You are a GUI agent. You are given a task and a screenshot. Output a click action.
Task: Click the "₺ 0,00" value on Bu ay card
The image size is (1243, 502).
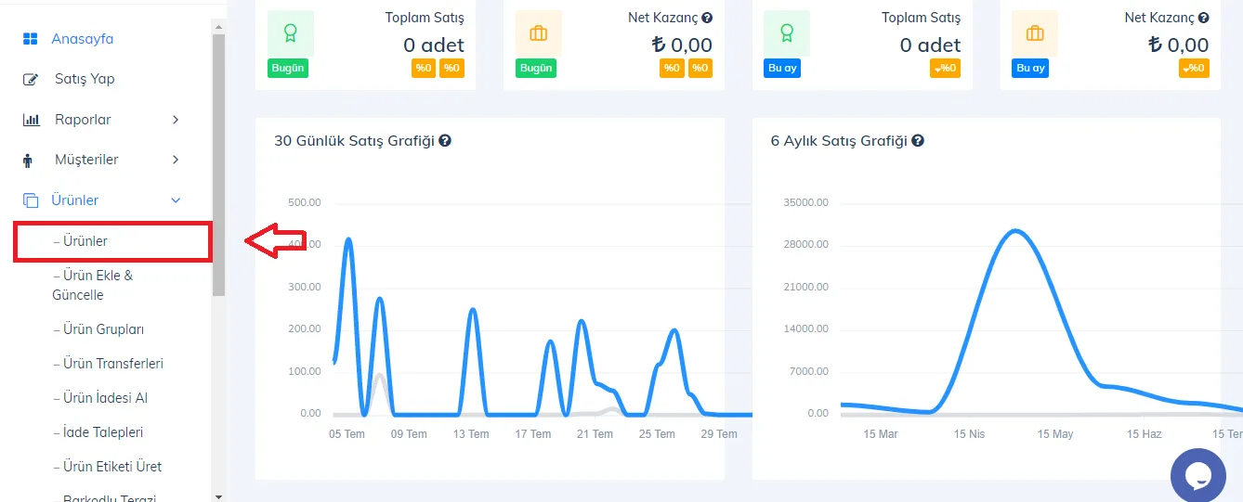(x=1179, y=45)
